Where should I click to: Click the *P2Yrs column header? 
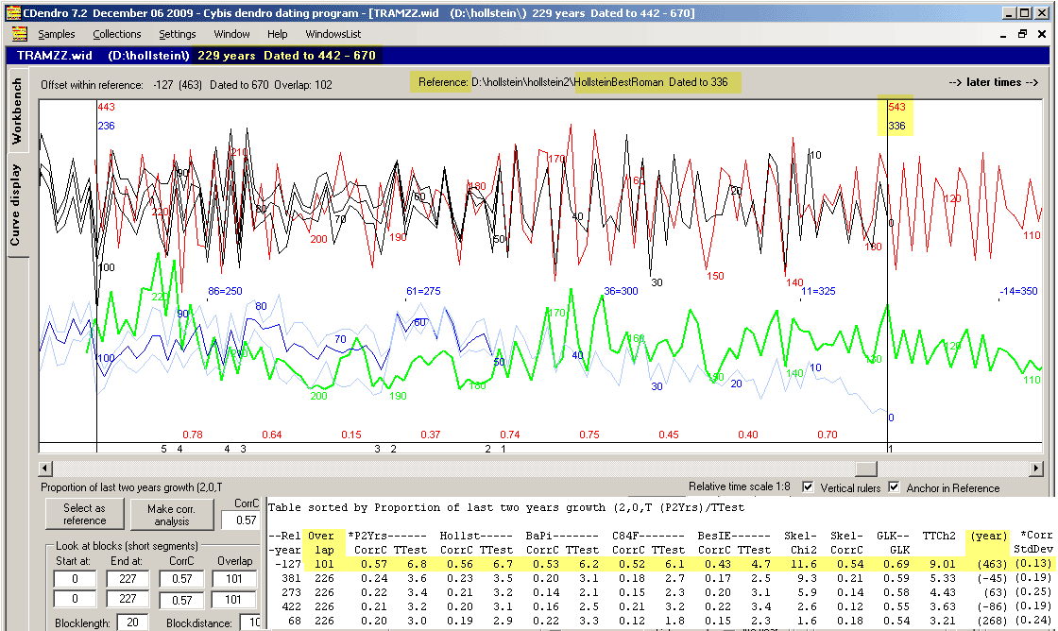387,536
